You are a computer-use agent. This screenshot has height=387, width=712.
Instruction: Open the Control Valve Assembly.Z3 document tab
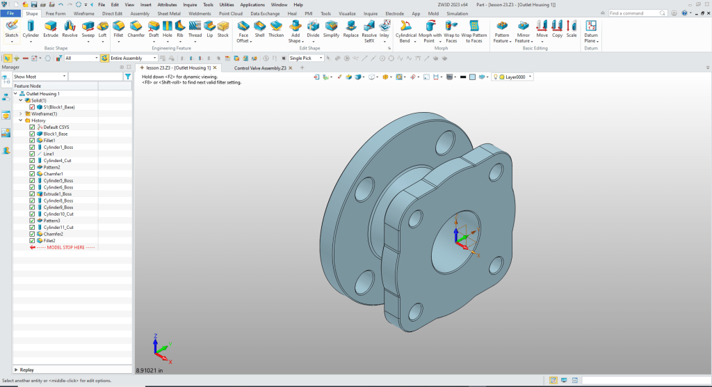click(260, 68)
